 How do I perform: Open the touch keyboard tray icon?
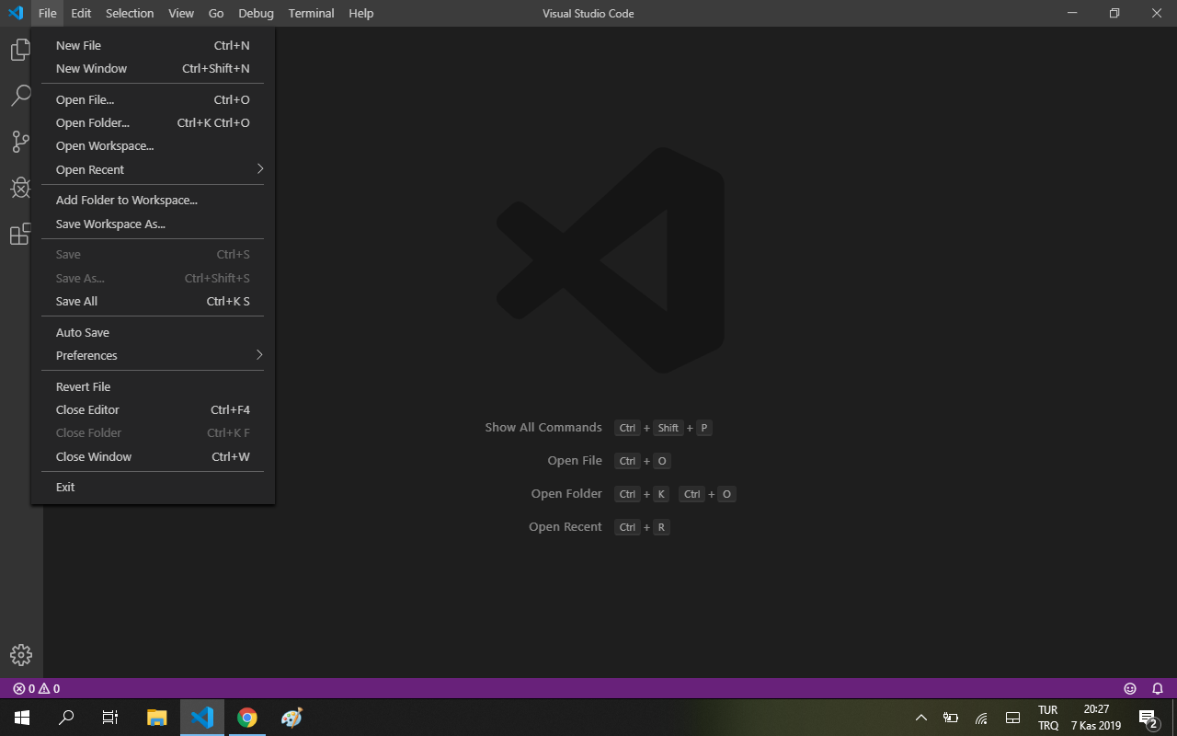point(1012,718)
